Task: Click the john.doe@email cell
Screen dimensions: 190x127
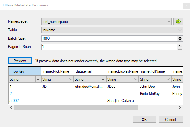Action: pos(90,87)
